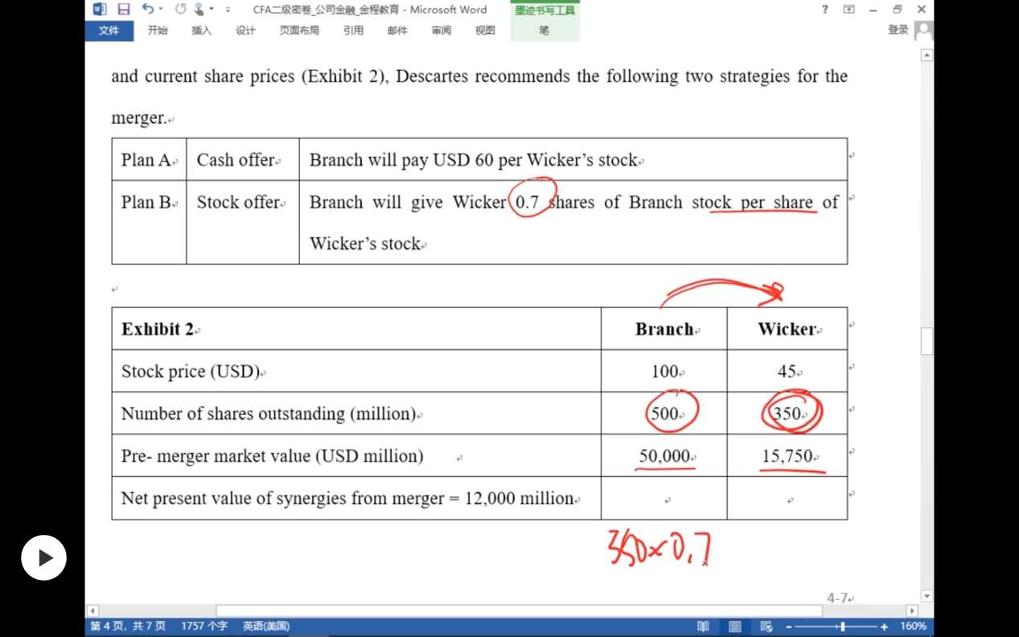This screenshot has height=637, width=1019.
Task: Click page count '第 4 页, 共 7 页' in status bar
Action: coord(129,626)
